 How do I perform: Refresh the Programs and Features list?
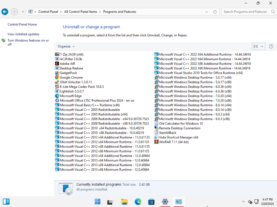tap(215, 12)
